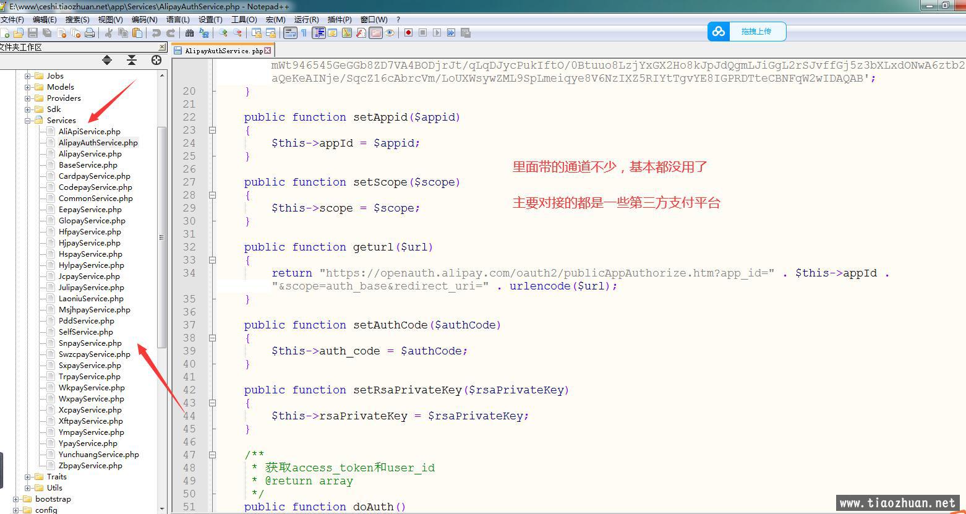Start macro recording with red dot icon
The image size is (966, 514).
pos(408,33)
